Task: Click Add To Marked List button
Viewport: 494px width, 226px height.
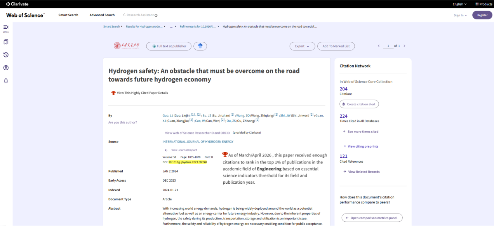Action: pyautogui.click(x=336, y=46)
